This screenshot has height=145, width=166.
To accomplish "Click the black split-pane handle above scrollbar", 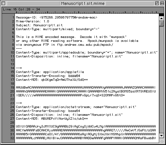I will 161,15.
